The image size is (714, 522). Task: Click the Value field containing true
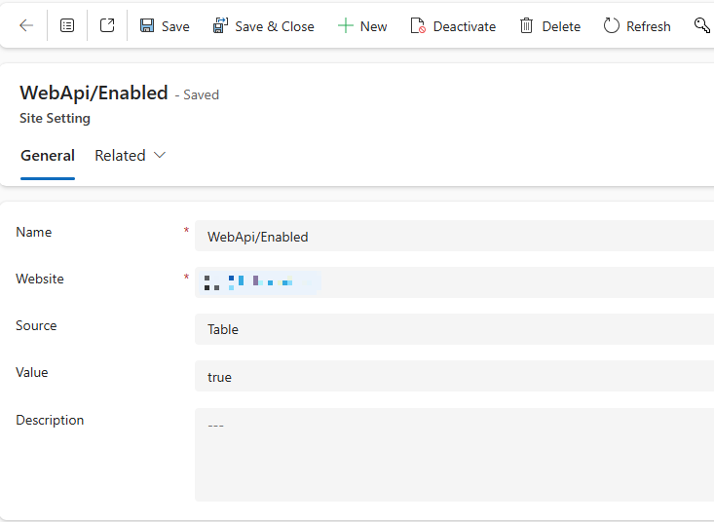(x=454, y=377)
